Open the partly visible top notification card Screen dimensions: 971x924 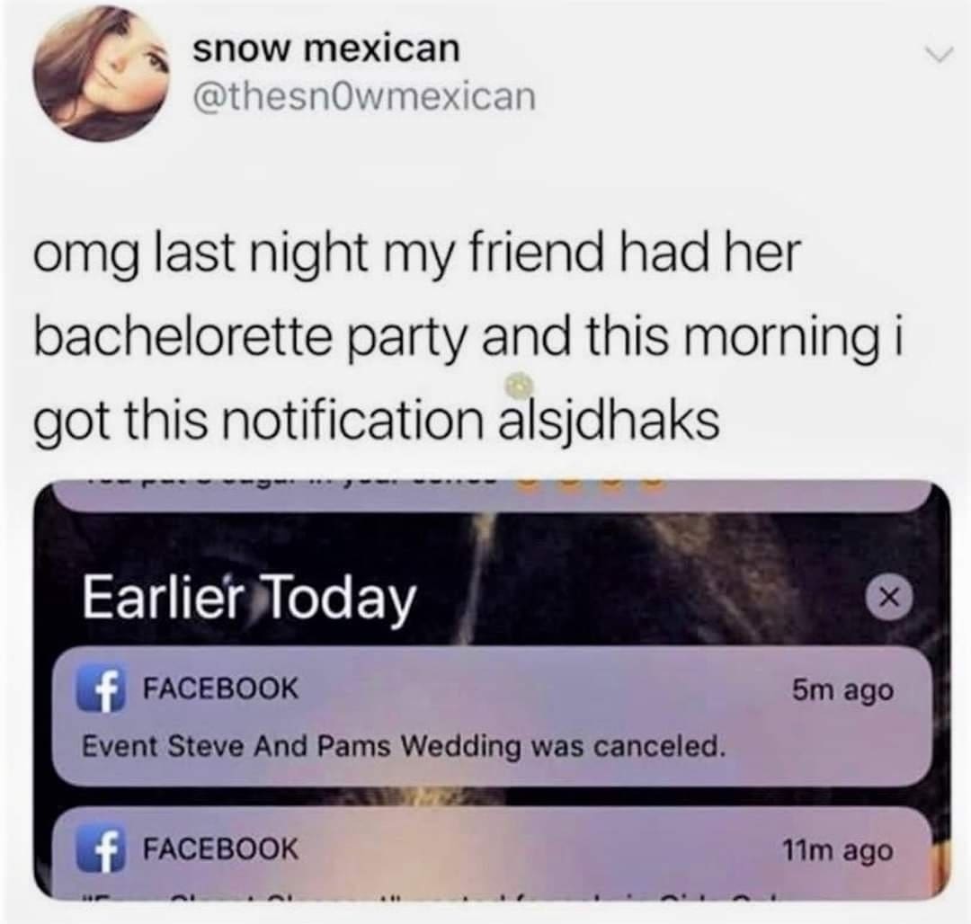pos(493,495)
